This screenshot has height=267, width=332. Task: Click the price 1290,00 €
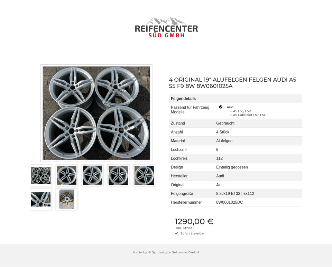coord(194,221)
